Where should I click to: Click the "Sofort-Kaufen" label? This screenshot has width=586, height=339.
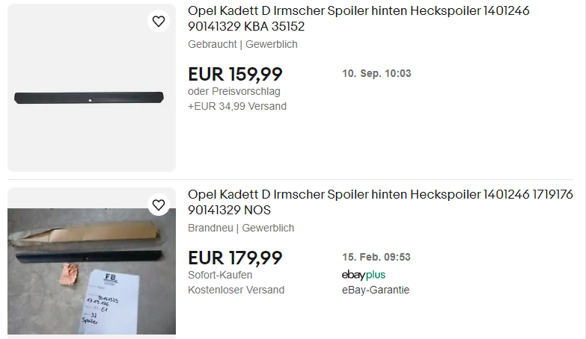coord(220,275)
